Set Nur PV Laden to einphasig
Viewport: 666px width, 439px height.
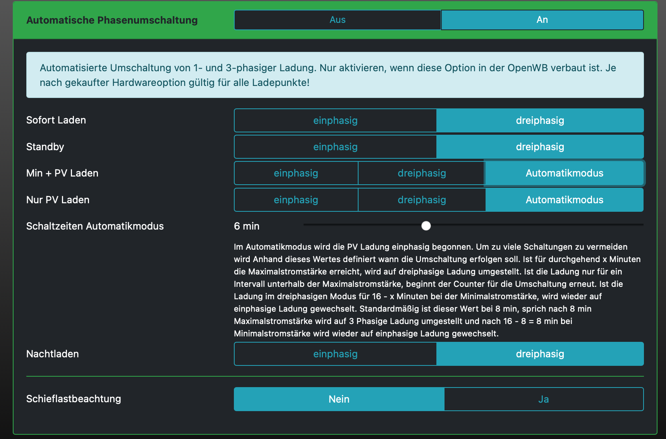point(296,200)
